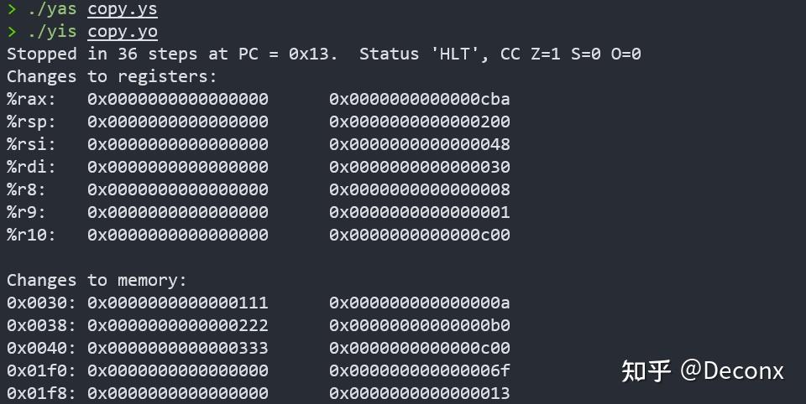Select the 'Changes to registers:' heading
This screenshot has width=806, height=404.
coord(112,77)
